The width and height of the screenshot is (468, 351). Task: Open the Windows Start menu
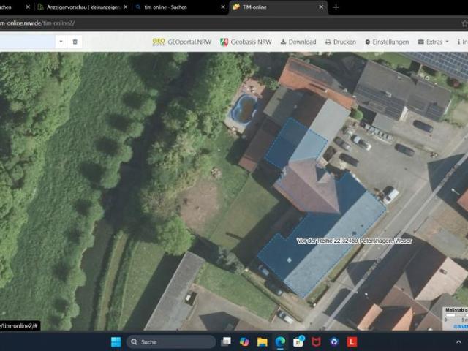(116, 342)
